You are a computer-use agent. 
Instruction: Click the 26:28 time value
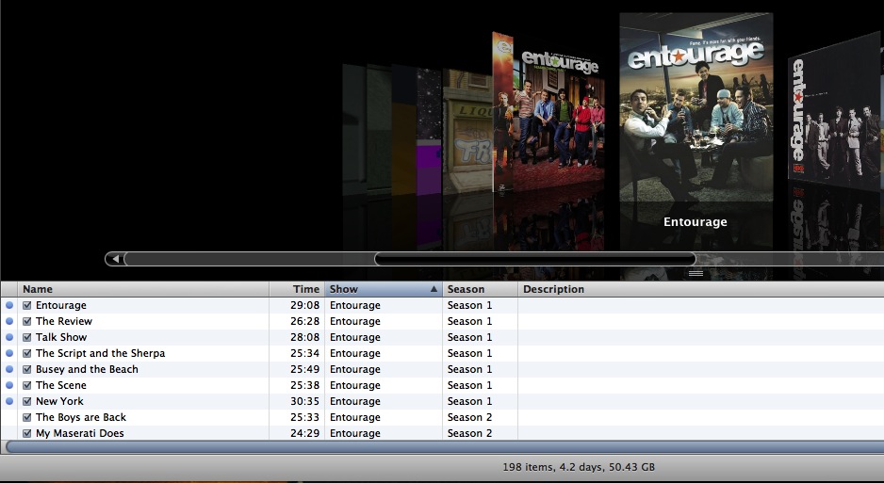click(x=305, y=321)
